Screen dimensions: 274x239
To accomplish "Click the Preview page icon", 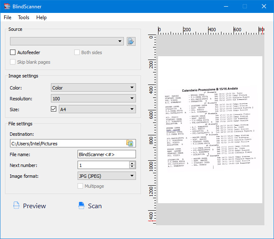I will click(16, 206).
